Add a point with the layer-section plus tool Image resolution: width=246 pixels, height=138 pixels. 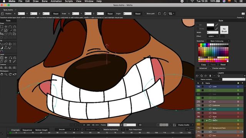(x=6, y=58)
